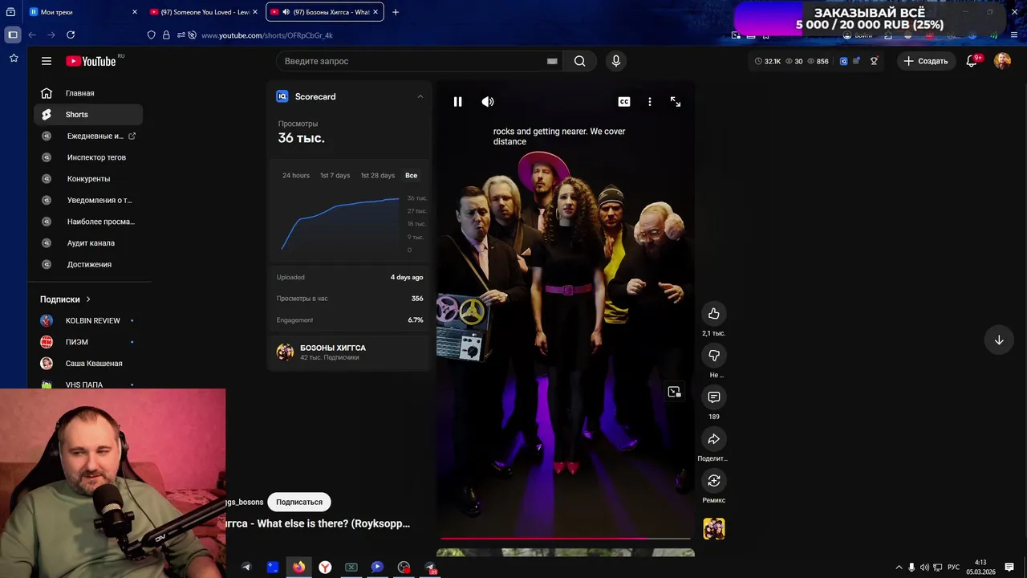Screen dimensions: 1027x578
Task: Open the Windows notification center icon
Action: coord(1009,568)
